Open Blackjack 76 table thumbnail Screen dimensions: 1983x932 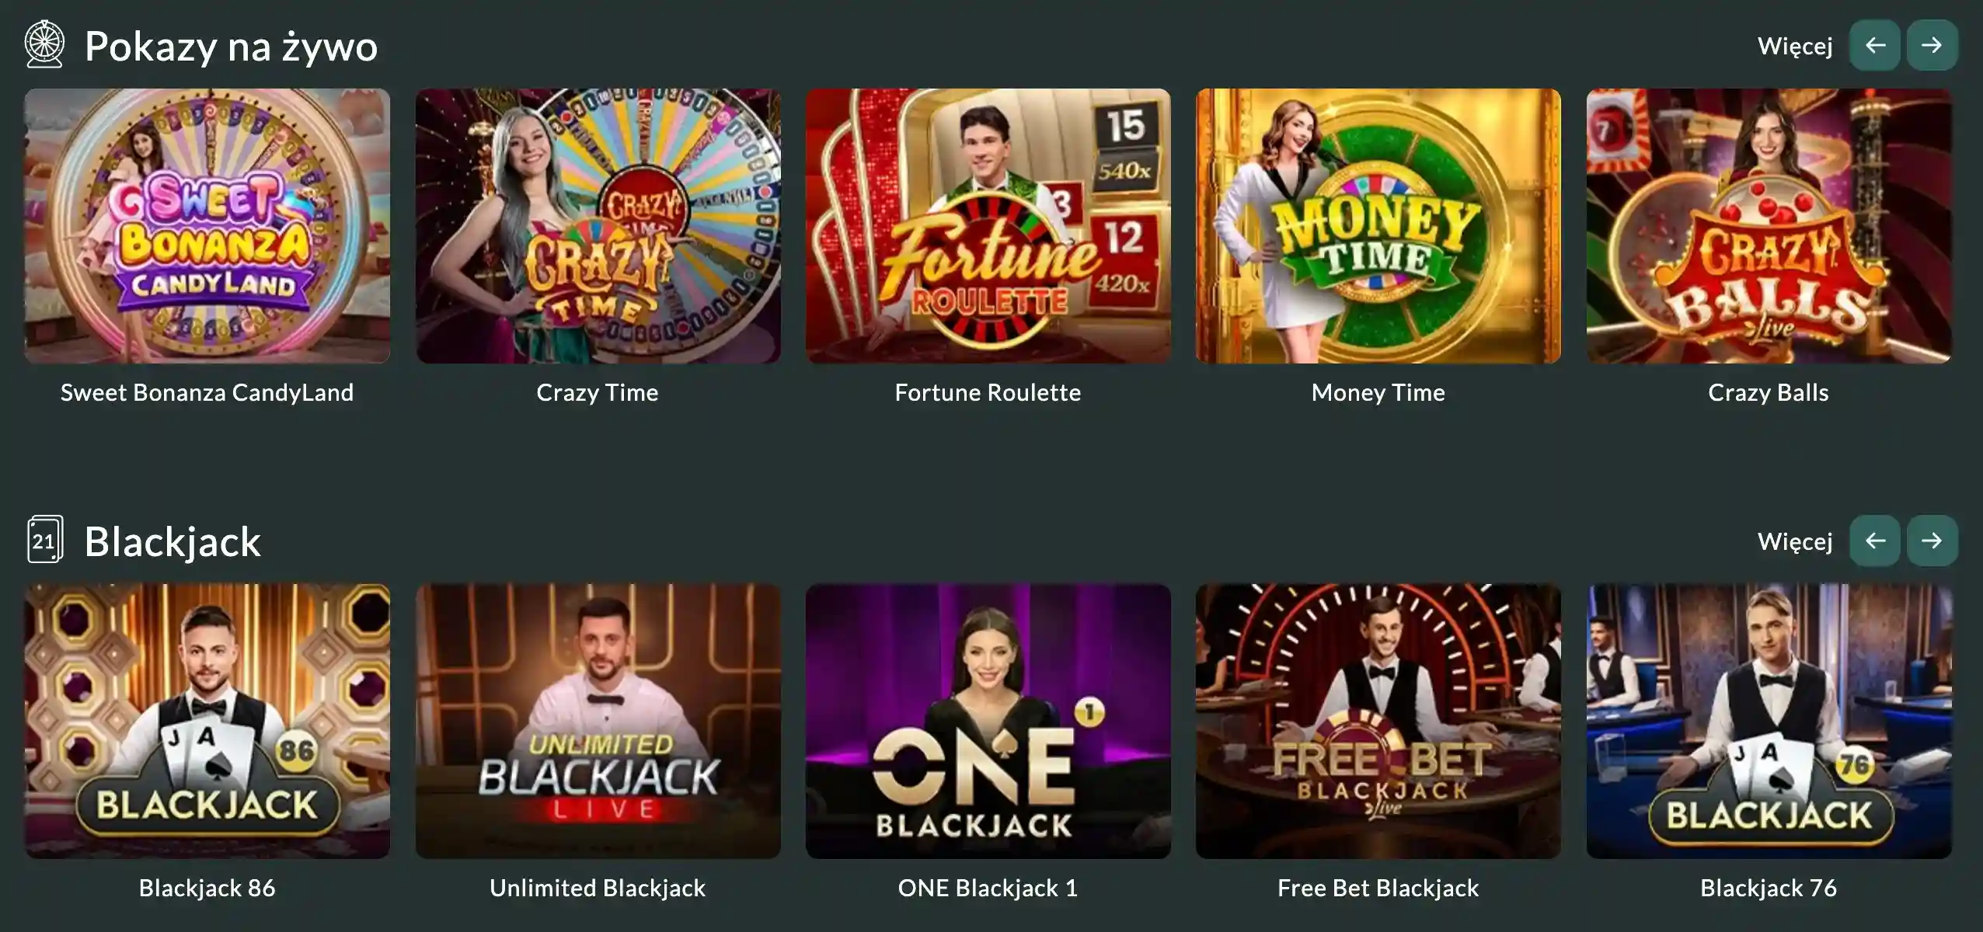click(x=1769, y=722)
